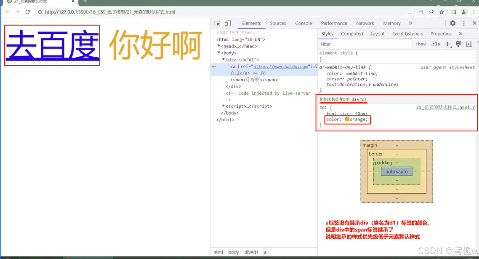Close the 21_元素的默认样式 browser tab
This screenshot has width=479, height=259.
pyautogui.click(x=73, y=2)
